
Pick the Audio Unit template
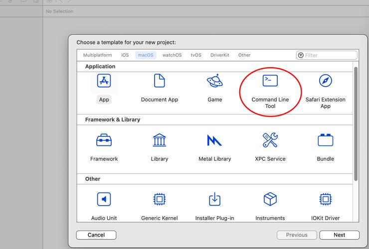pyautogui.click(x=104, y=200)
